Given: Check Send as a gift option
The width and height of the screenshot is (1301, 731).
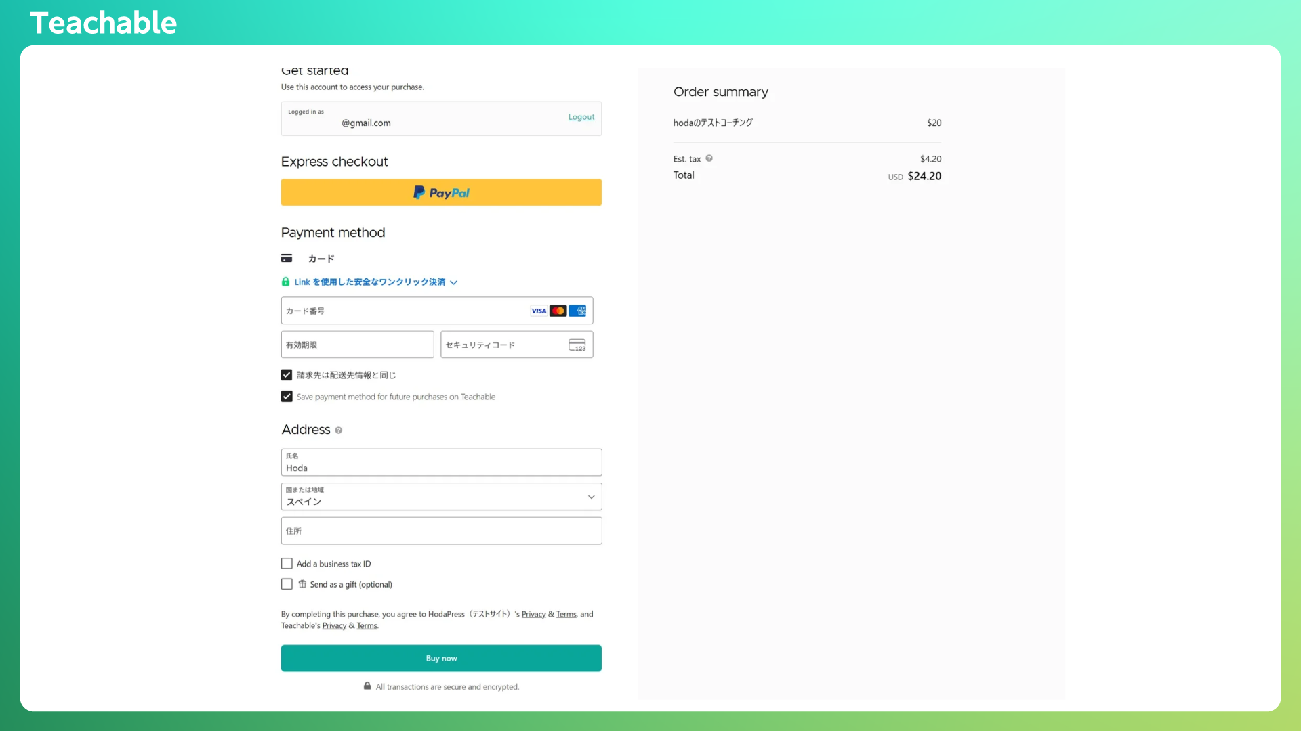Looking at the screenshot, I should (287, 584).
